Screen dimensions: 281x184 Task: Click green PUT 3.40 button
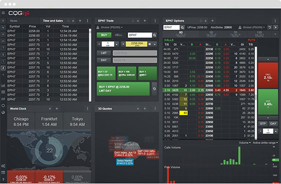268,102
